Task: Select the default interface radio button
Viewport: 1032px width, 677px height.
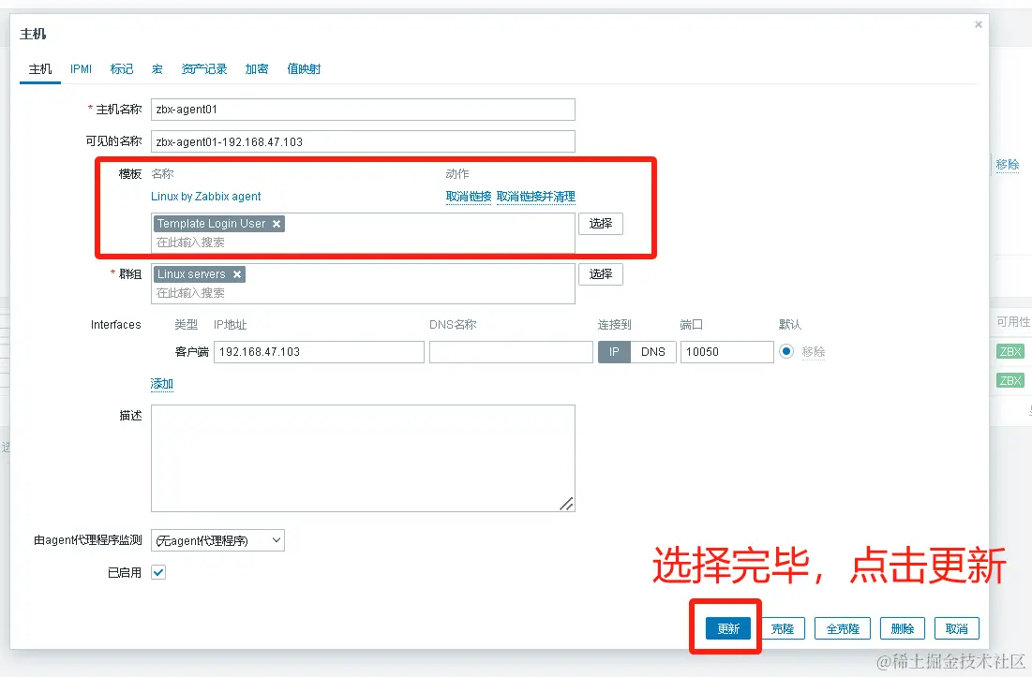Action: [785, 351]
